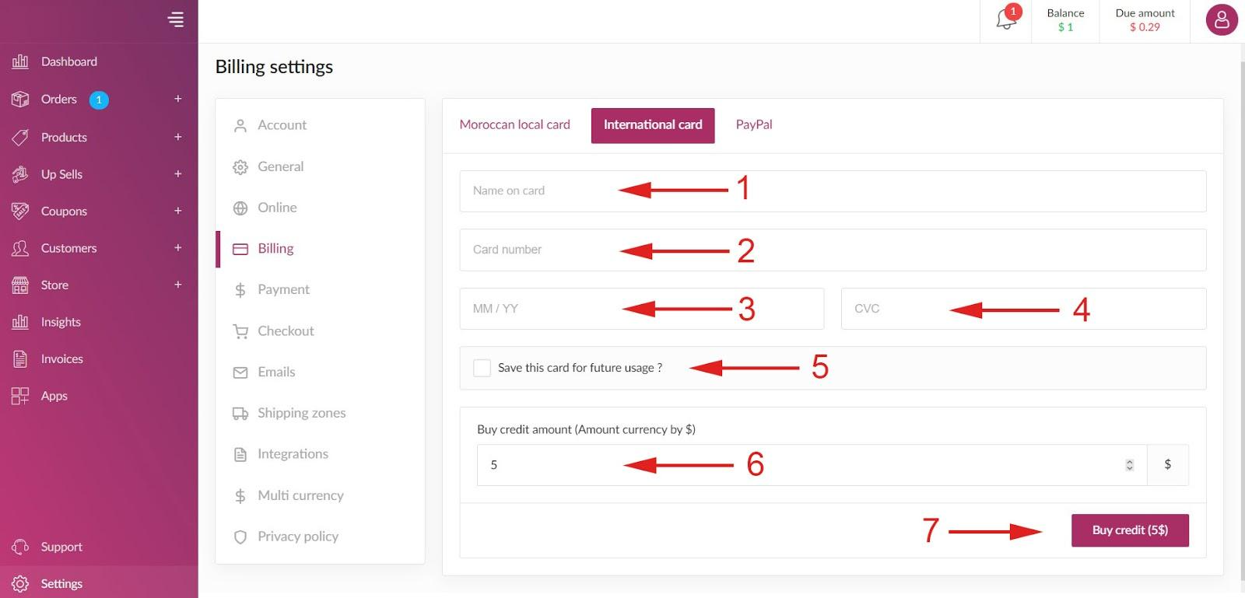Click the General gear icon in settings list
Image resolution: width=1245 pixels, height=598 pixels.
[x=240, y=166]
